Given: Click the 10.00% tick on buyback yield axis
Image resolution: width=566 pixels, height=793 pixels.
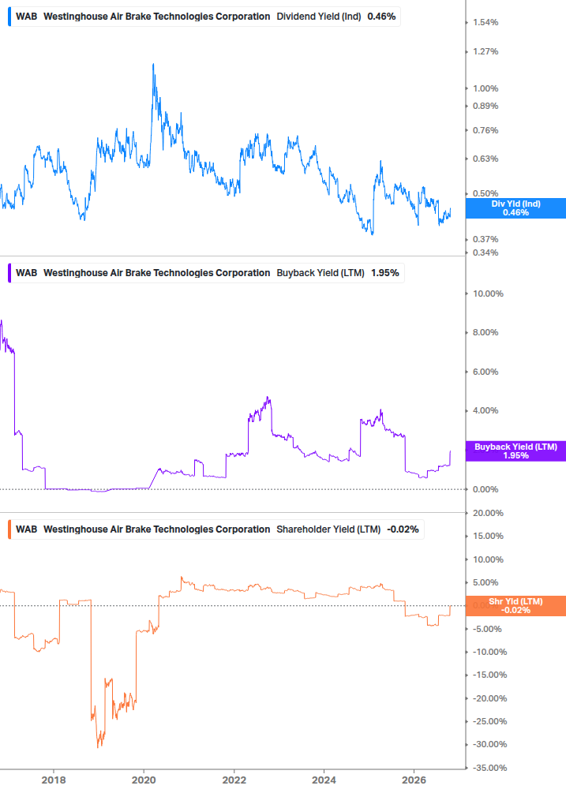Looking at the screenshot, I should click(x=488, y=294).
